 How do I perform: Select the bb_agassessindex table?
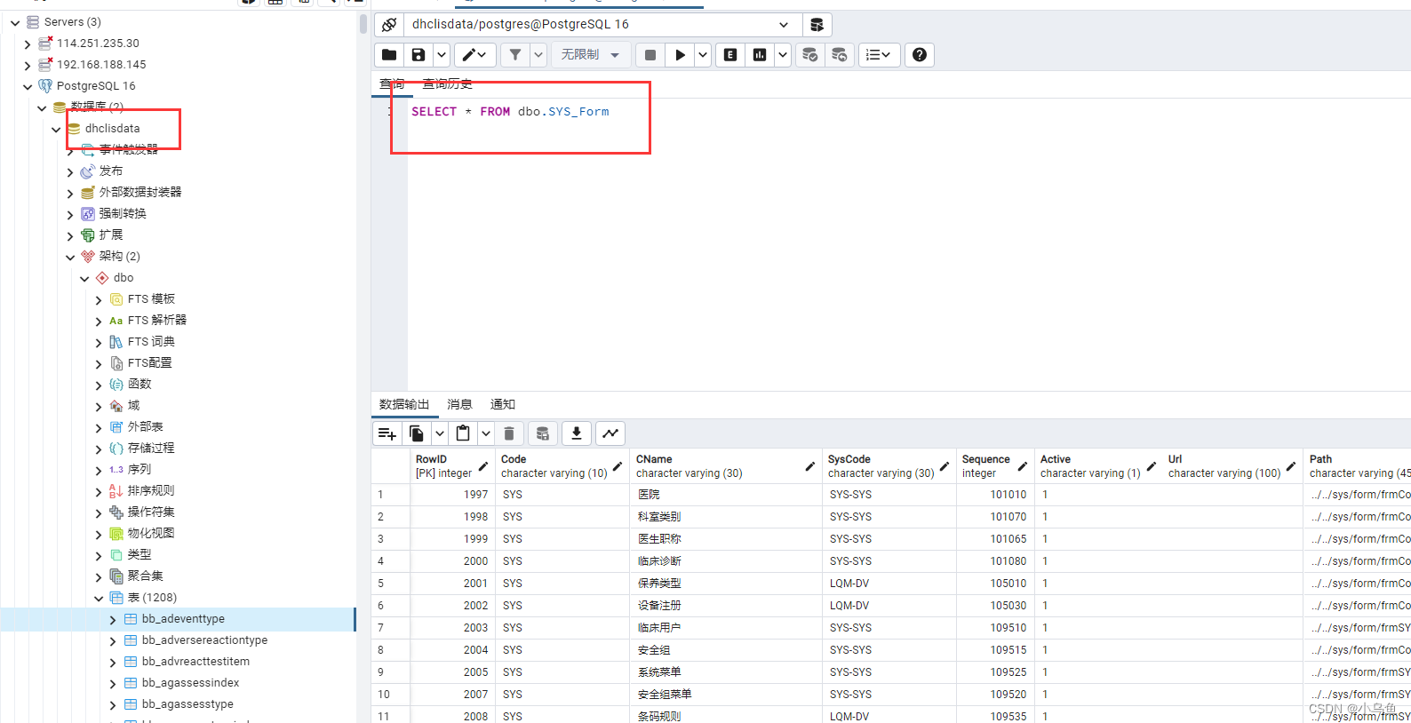coord(190,683)
